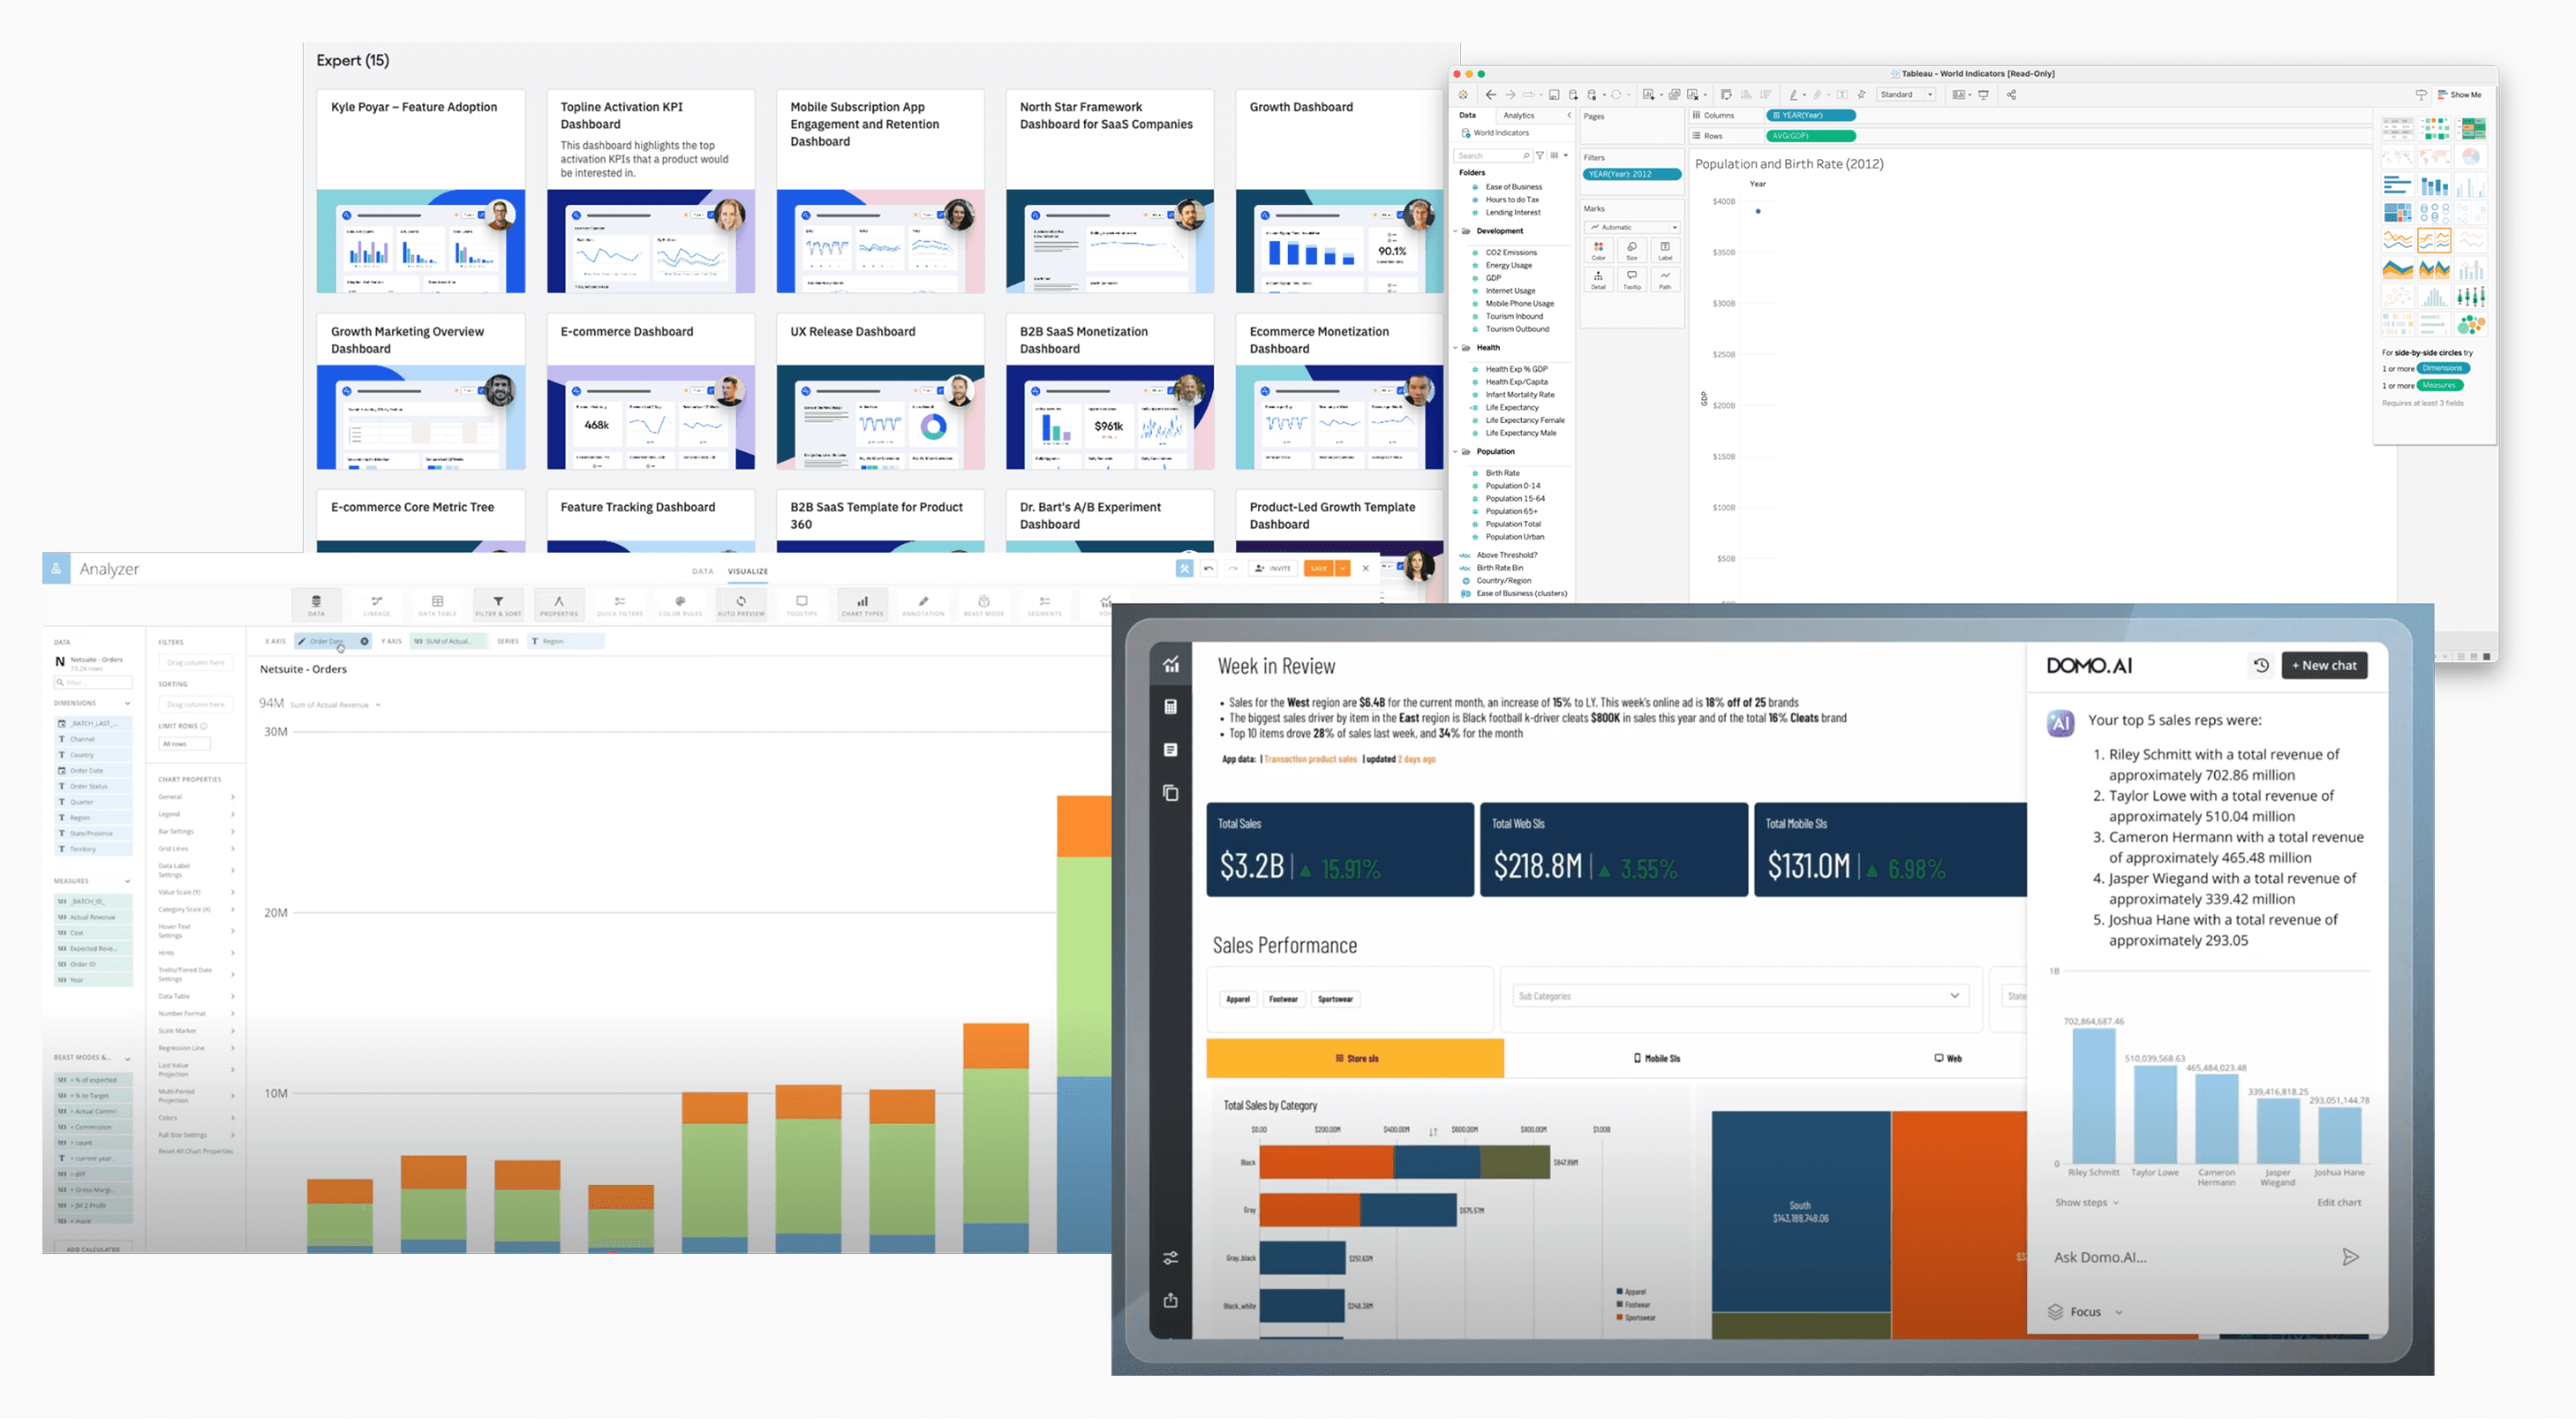Click Tableau's share icon in toolbar

(x=2011, y=95)
